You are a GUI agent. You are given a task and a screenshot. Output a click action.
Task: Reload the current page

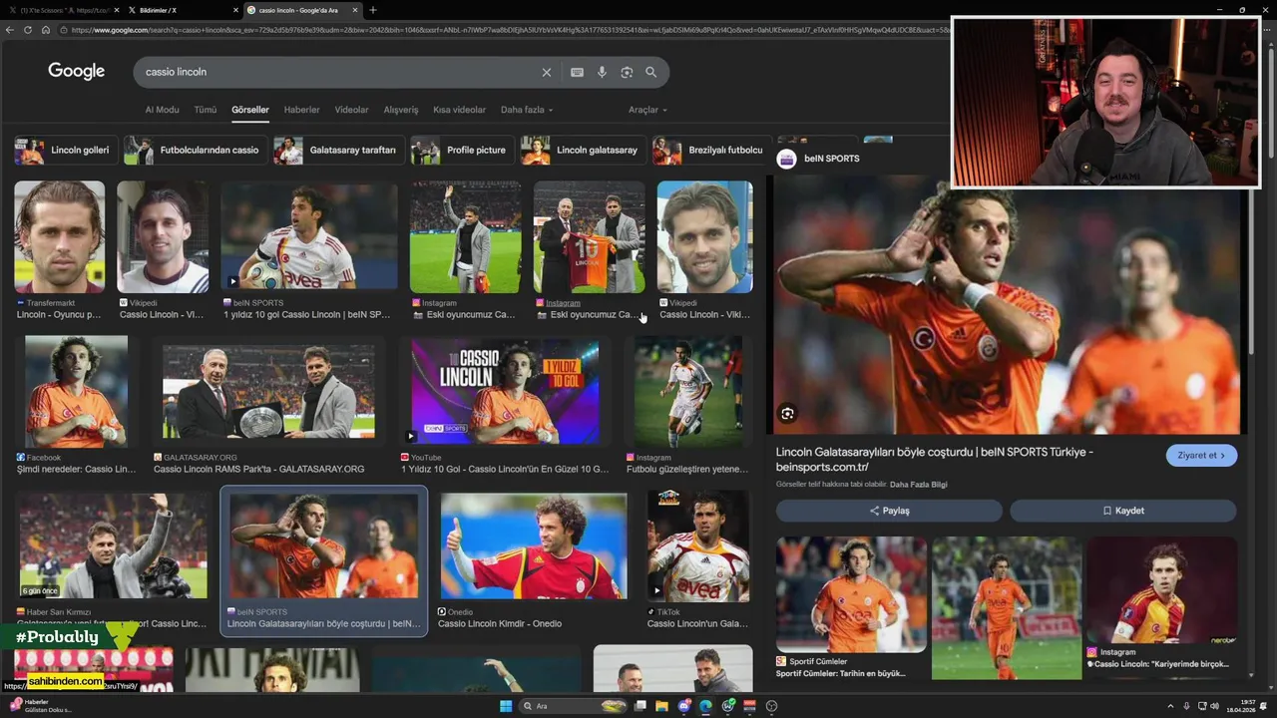coord(28,30)
